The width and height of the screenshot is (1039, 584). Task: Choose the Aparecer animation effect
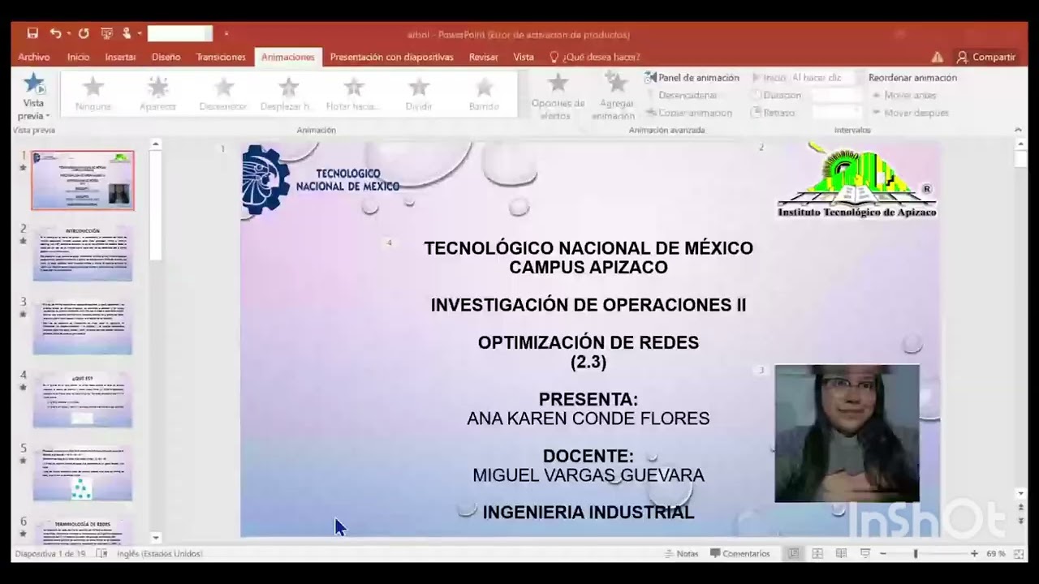click(158, 94)
